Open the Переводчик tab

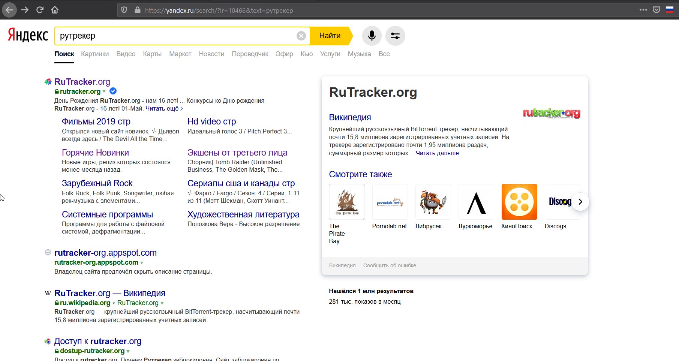point(250,54)
